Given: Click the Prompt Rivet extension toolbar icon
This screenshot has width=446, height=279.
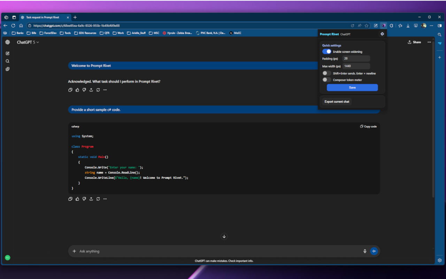Looking at the screenshot, I should (x=384, y=25).
